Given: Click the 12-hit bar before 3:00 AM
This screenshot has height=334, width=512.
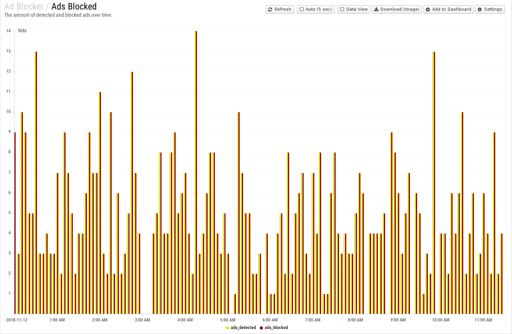Looking at the screenshot, I should pos(132,193).
